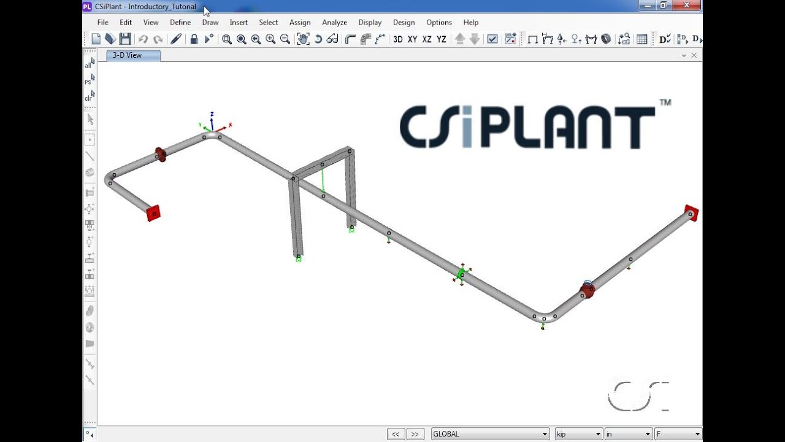Image resolution: width=785 pixels, height=442 pixels.
Task: Show loads assigned icon
Action: tap(562, 39)
